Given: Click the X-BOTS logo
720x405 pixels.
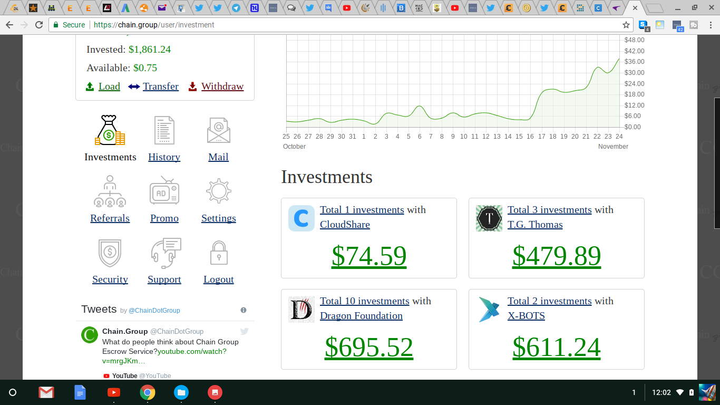Looking at the screenshot, I should 489,310.
